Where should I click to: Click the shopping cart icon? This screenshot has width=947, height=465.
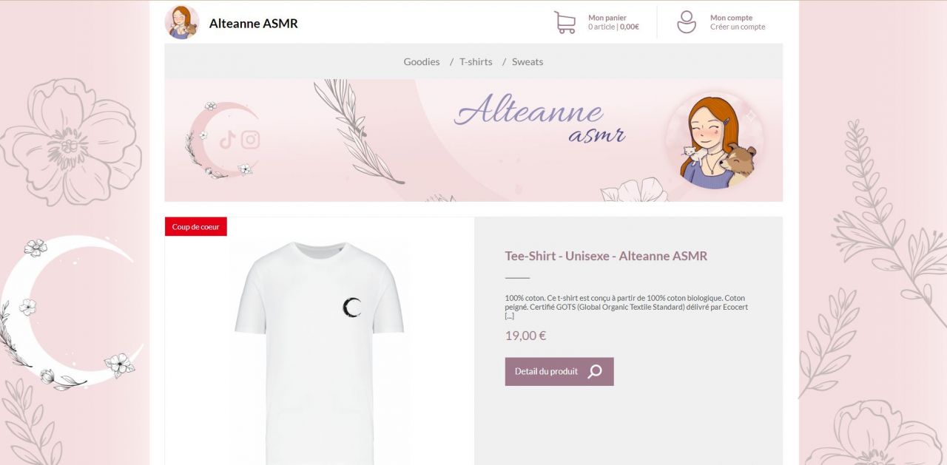click(x=565, y=22)
